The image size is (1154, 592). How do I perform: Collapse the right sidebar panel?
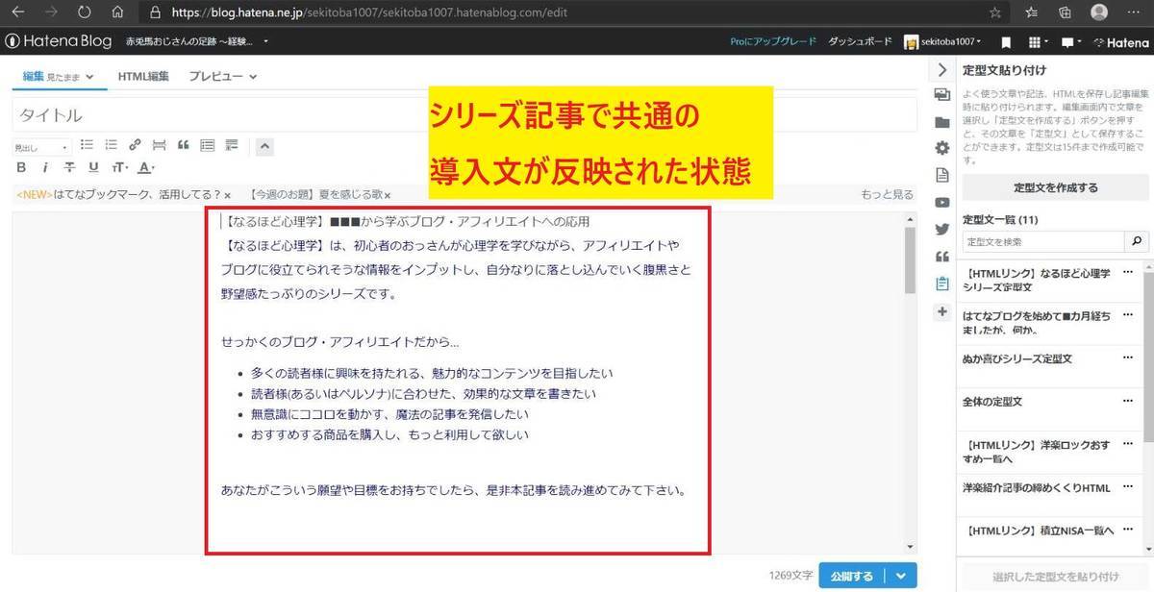pos(942,69)
